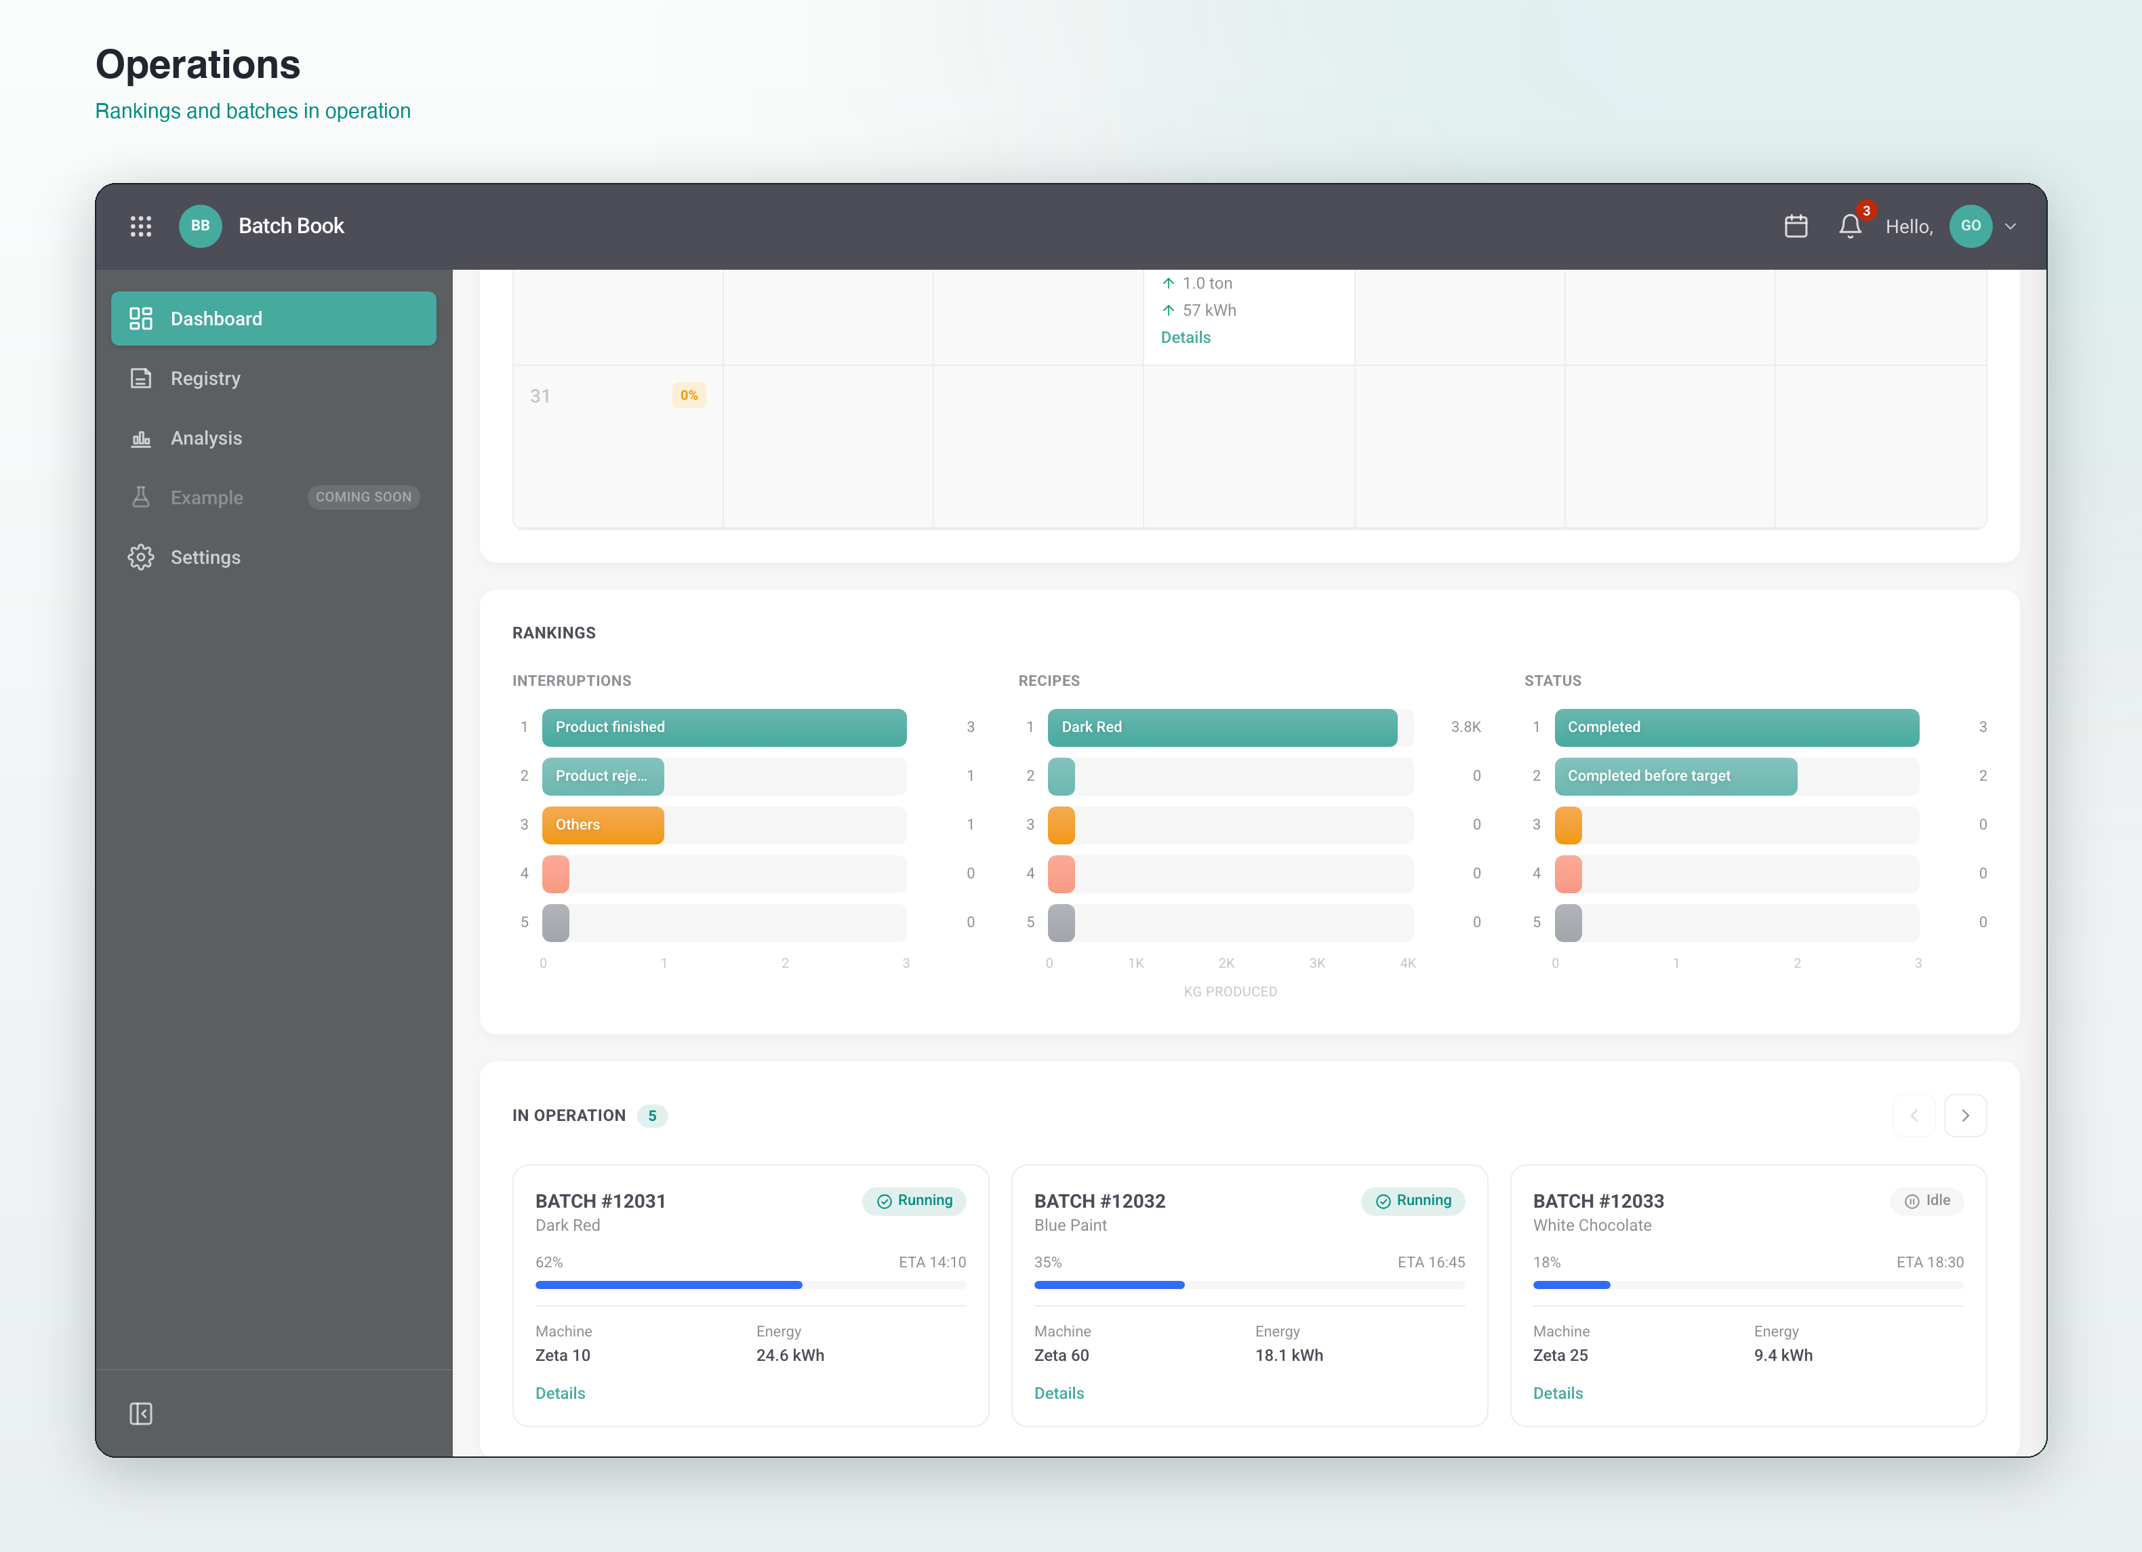Click the RANKINGS section heading
This screenshot has width=2142, height=1552.
coord(553,632)
